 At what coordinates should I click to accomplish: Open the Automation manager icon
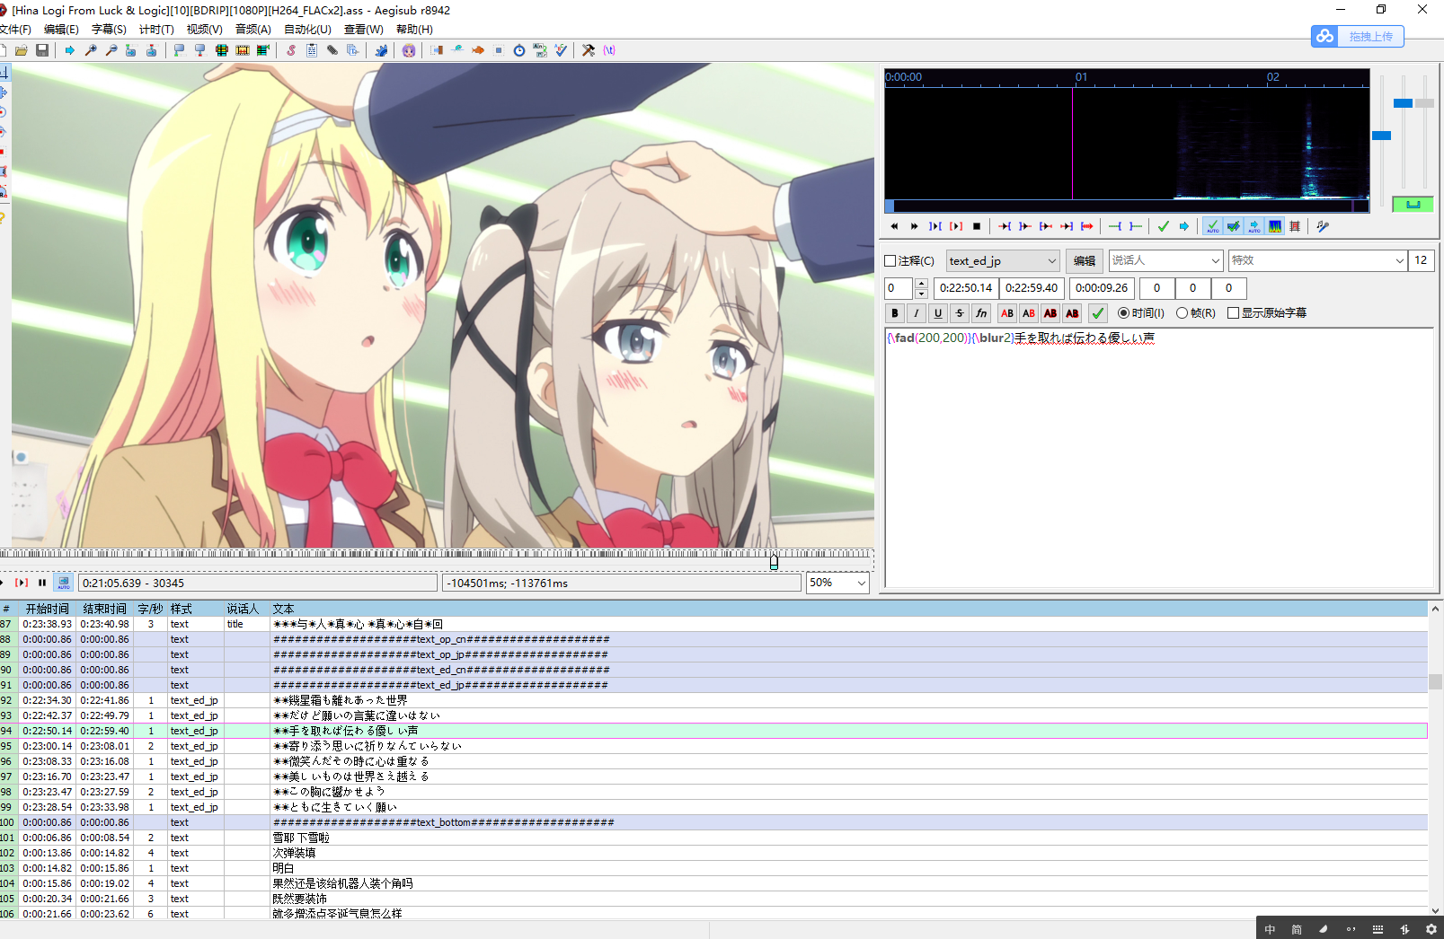(x=381, y=50)
